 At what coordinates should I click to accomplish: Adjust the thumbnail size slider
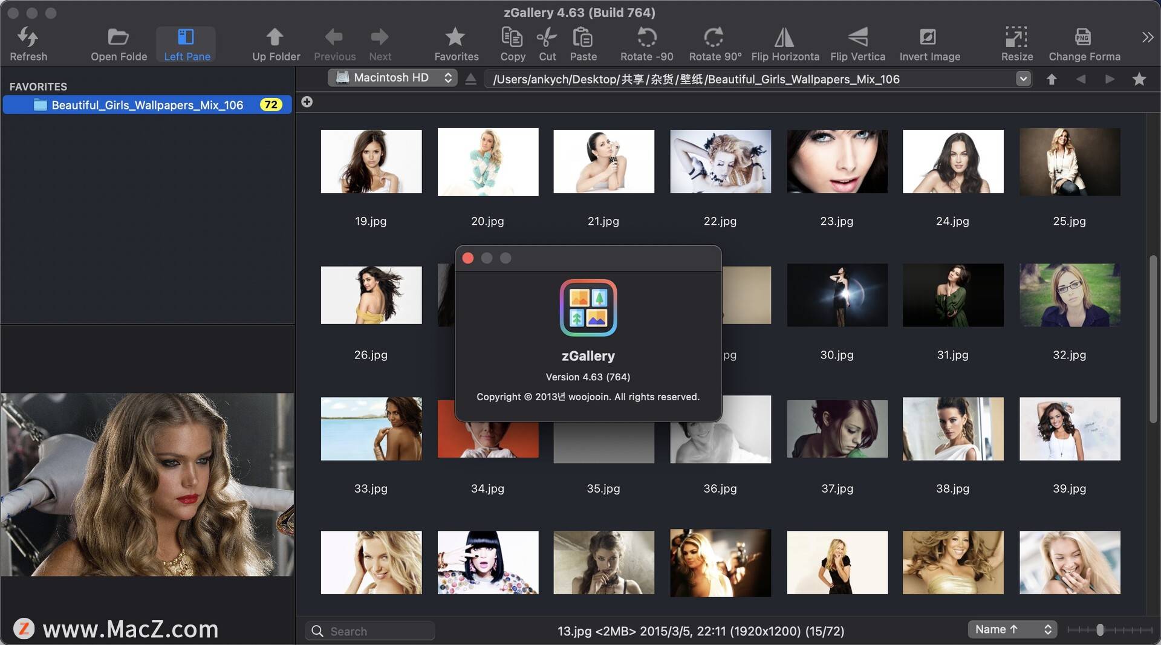click(1100, 630)
